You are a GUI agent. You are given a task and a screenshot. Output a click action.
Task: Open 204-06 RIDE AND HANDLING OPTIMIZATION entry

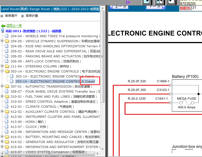(55, 46)
